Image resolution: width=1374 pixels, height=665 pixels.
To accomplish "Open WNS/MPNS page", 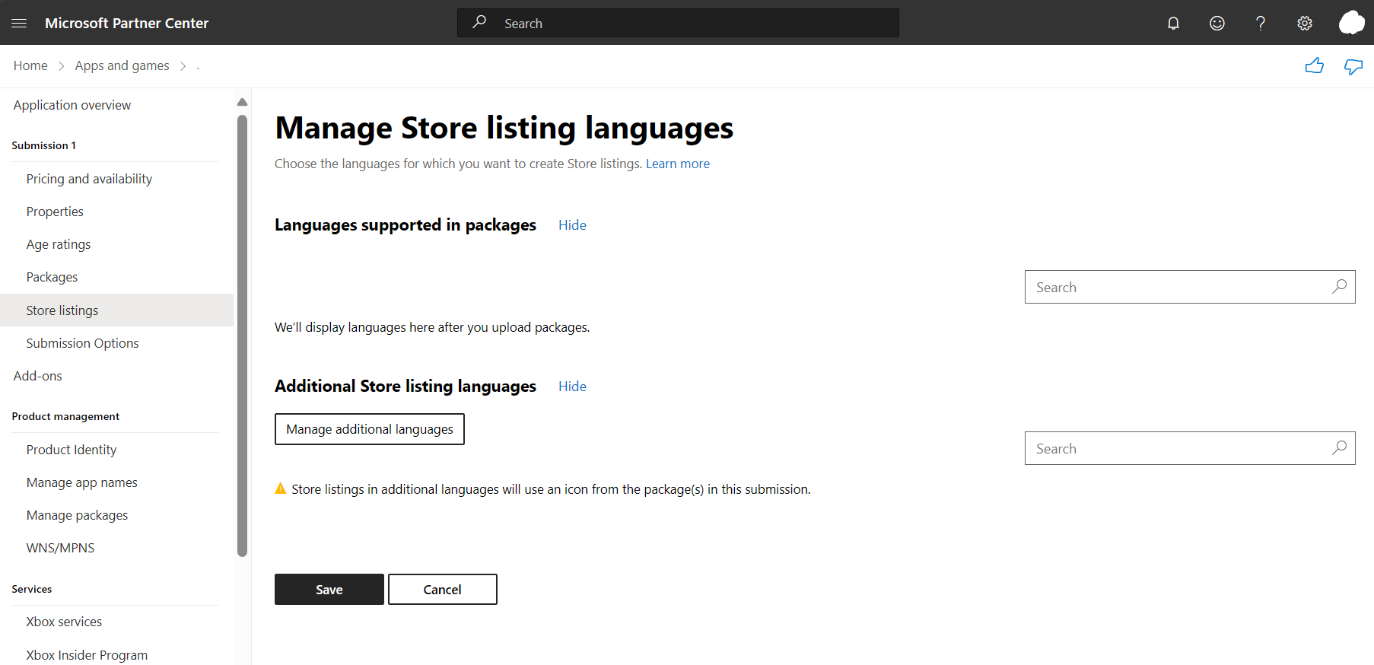I will click(x=60, y=548).
